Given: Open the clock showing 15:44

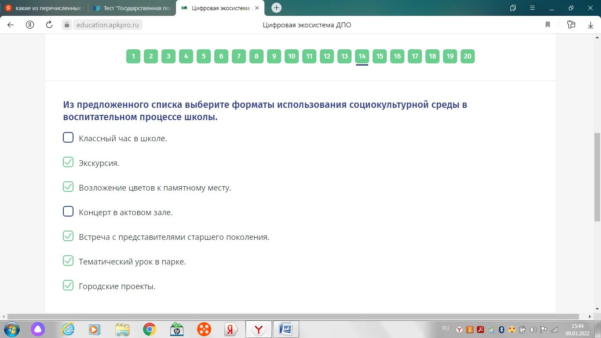Looking at the screenshot, I should tap(578, 329).
